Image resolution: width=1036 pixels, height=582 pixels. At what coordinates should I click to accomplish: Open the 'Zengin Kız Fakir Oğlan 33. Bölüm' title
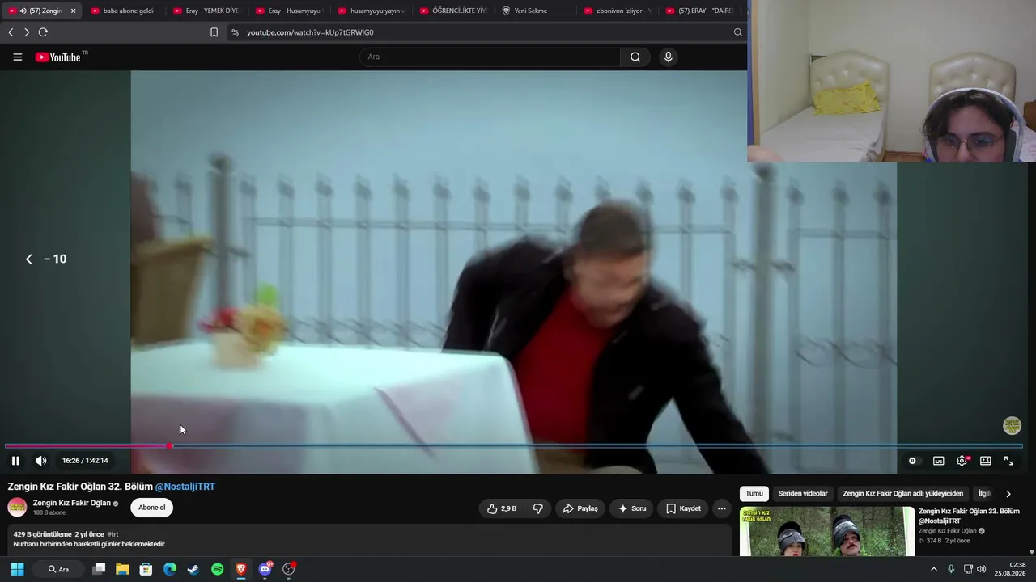[x=969, y=516]
